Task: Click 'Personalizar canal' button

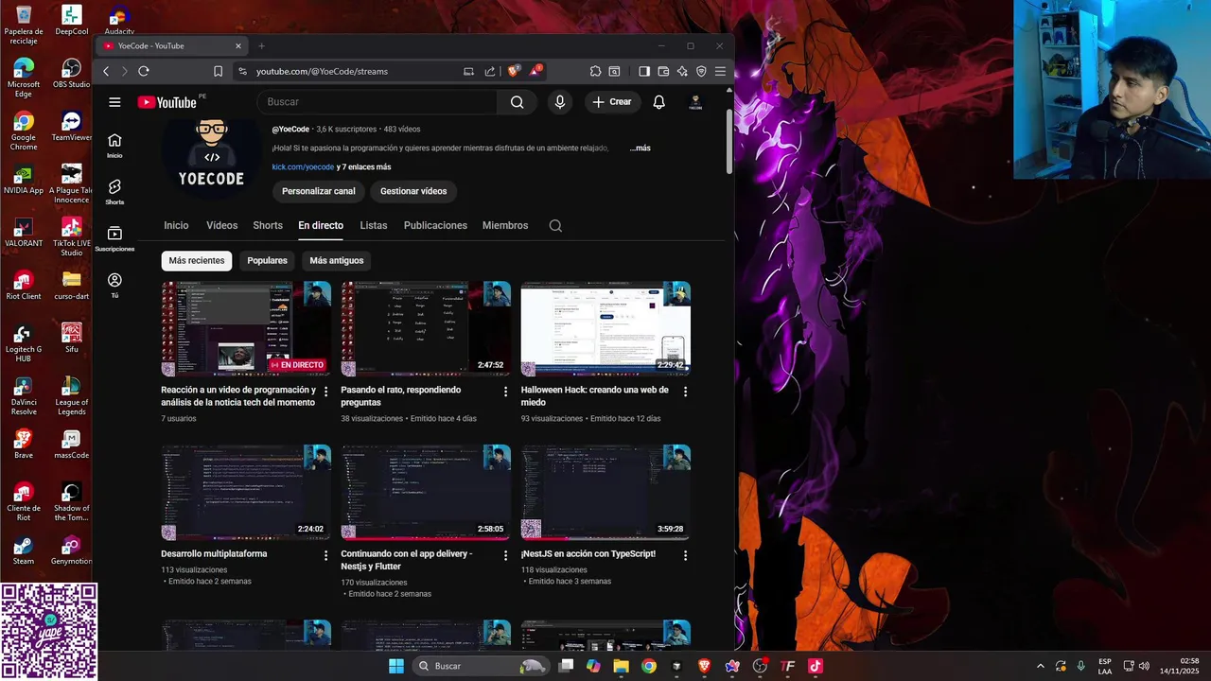Action: click(319, 191)
